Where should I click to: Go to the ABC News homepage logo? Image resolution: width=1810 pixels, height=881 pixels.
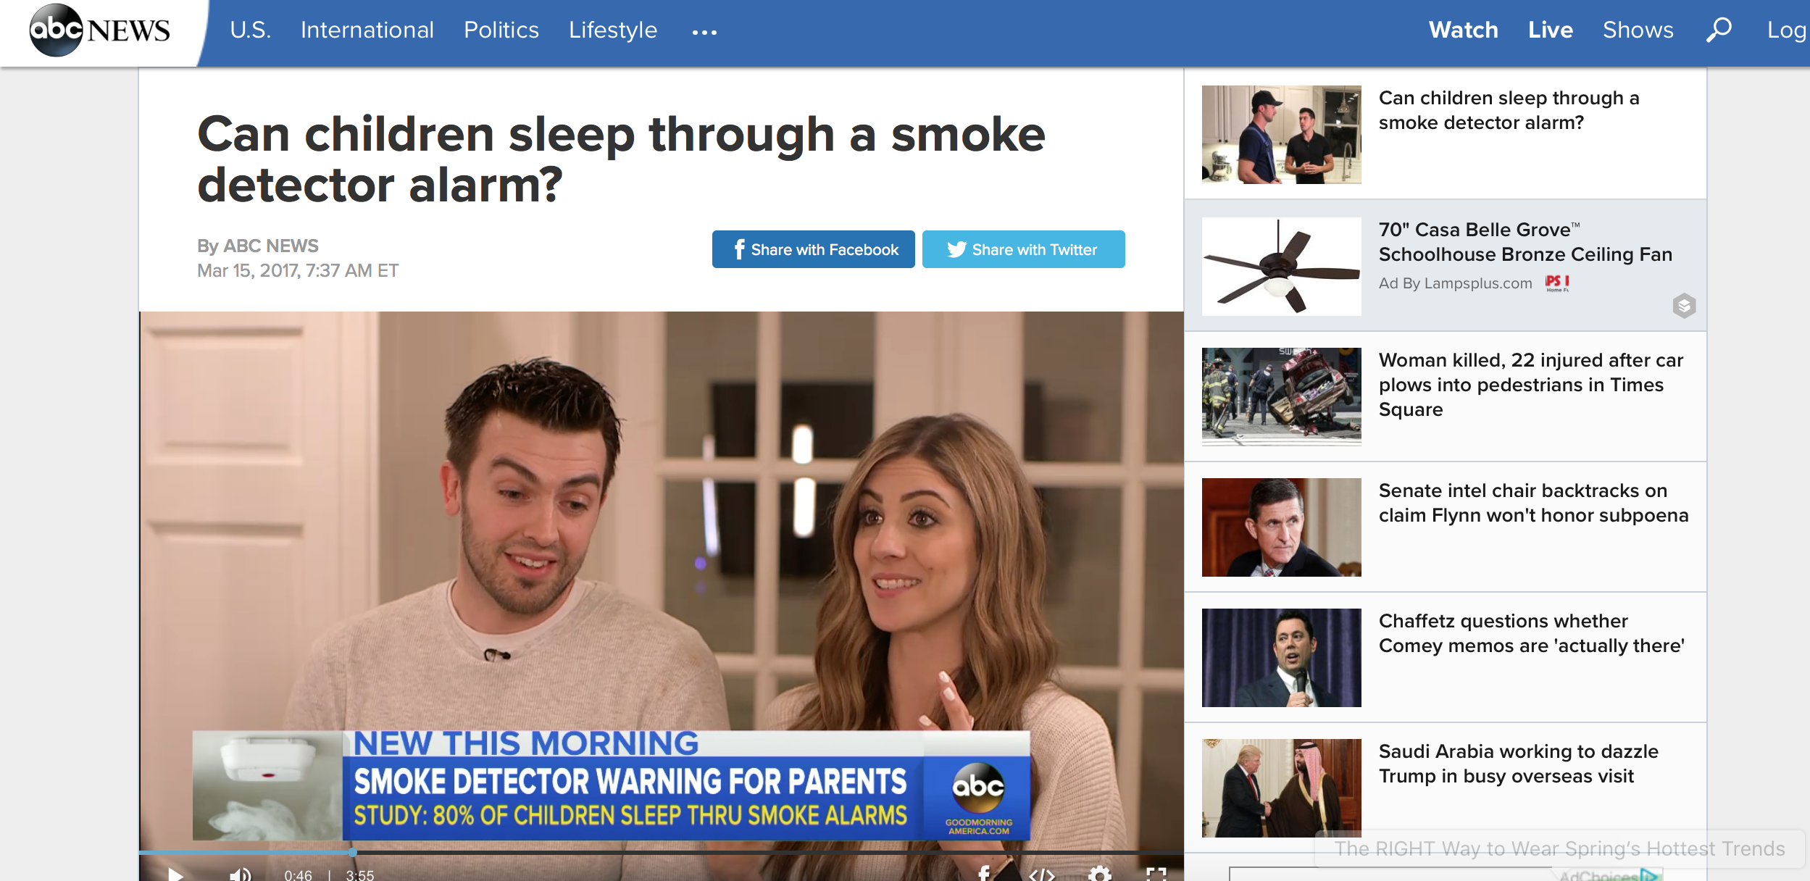pyautogui.click(x=99, y=30)
